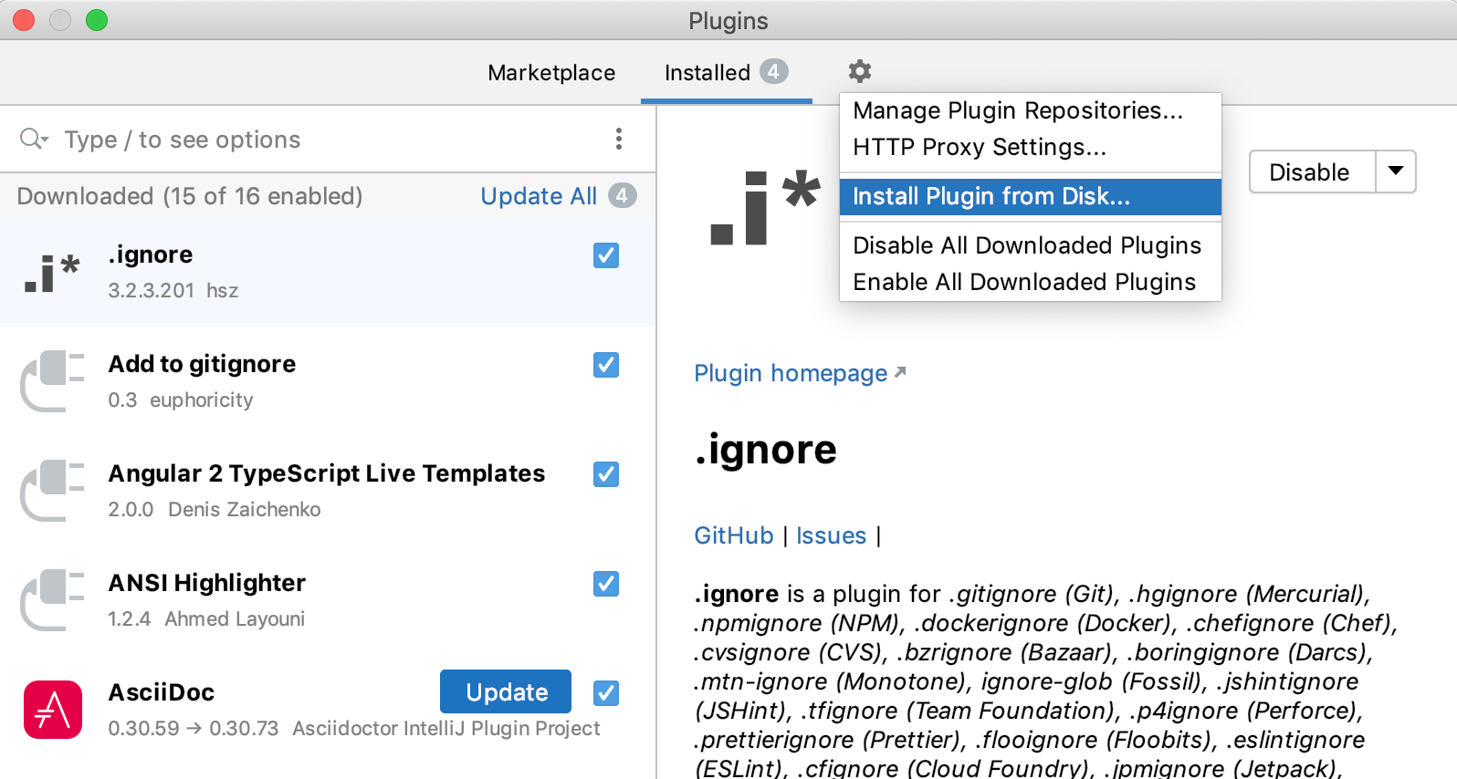Click the Ahmed Layouni author text
Image resolution: width=1457 pixels, height=779 pixels.
(x=235, y=618)
